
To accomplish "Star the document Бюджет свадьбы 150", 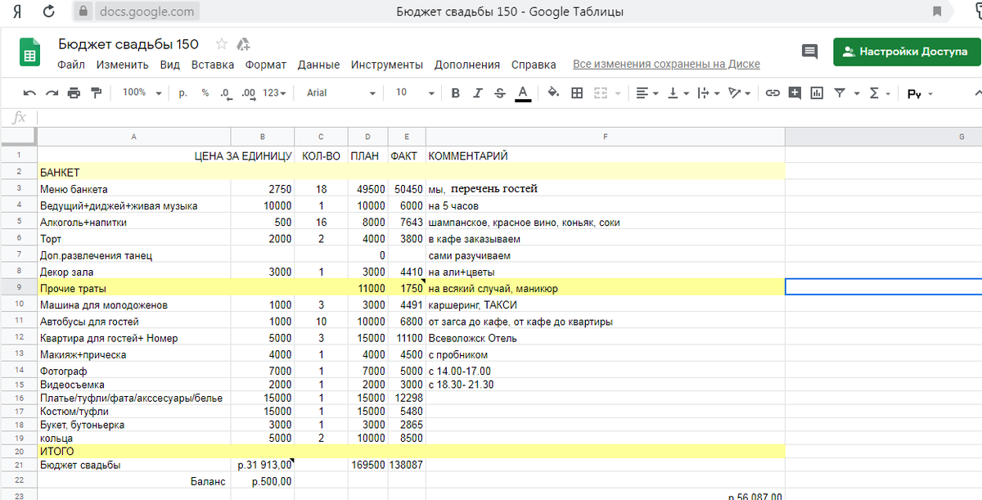I will (x=221, y=44).
